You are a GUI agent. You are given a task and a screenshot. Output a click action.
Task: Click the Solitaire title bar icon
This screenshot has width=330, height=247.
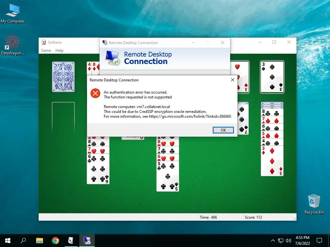click(x=44, y=42)
